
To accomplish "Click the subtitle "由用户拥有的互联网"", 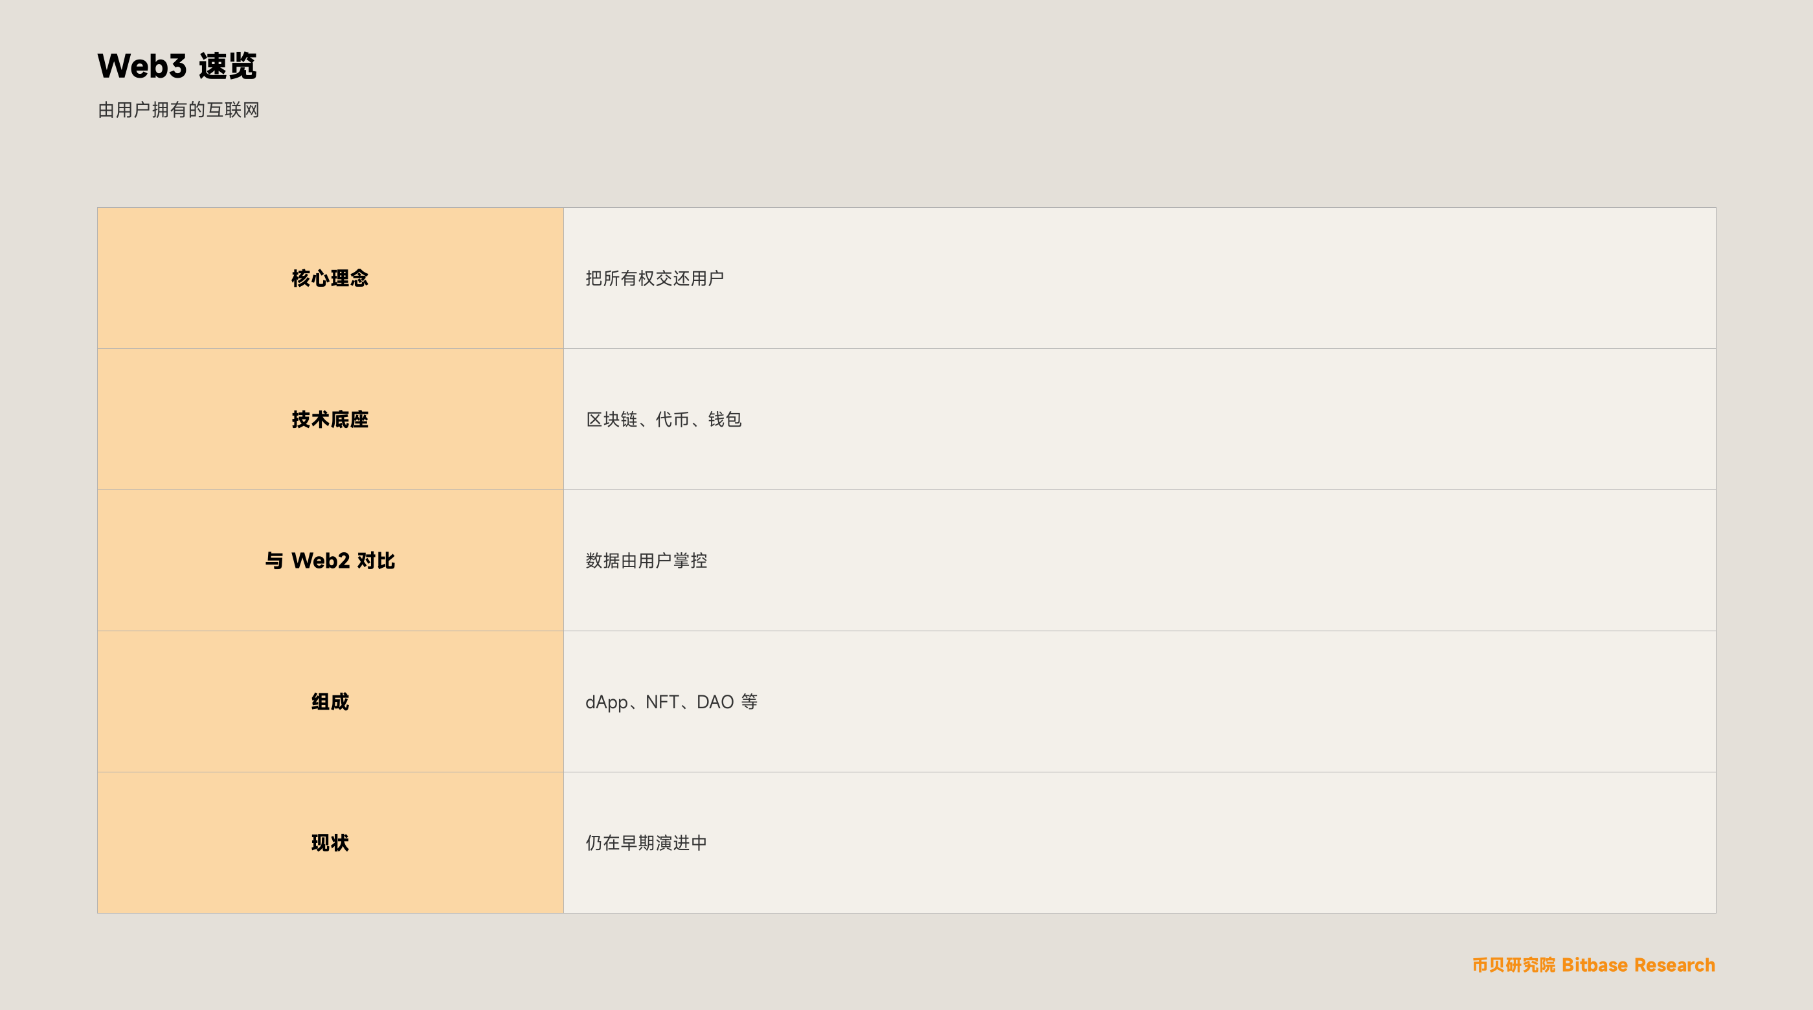I will (x=179, y=110).
